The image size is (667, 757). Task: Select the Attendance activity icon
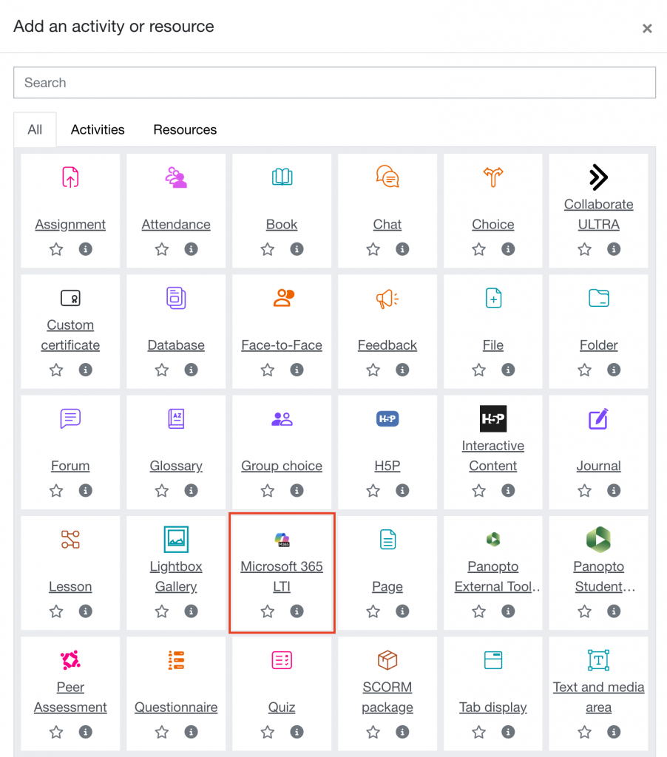tap(176, 177)
